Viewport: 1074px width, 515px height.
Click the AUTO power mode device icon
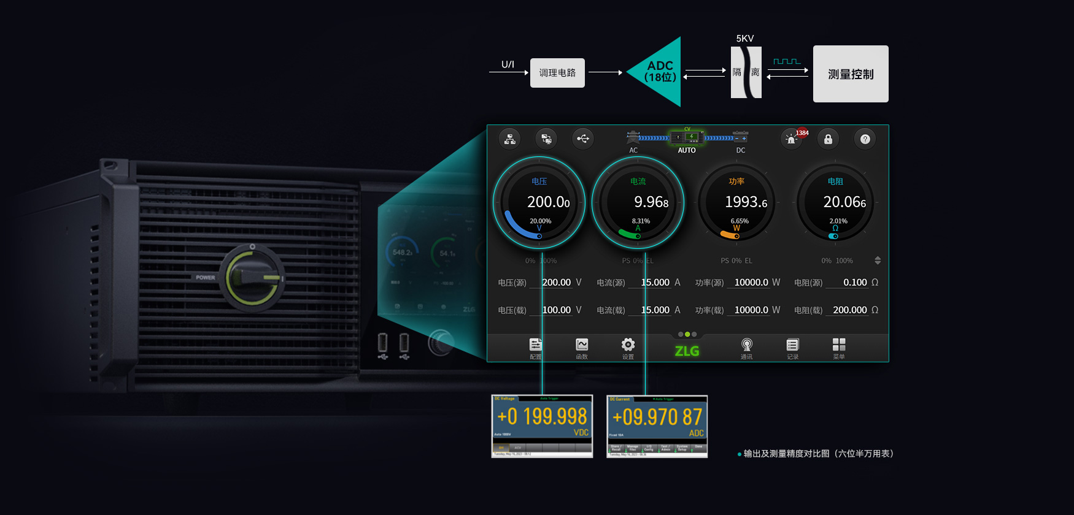[687, 138]
